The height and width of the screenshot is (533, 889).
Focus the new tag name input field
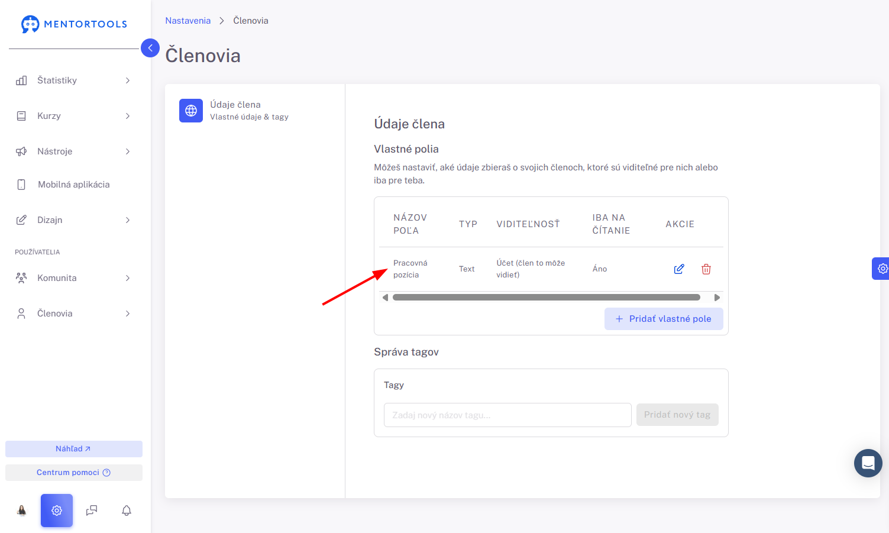[x=507, y=415]
